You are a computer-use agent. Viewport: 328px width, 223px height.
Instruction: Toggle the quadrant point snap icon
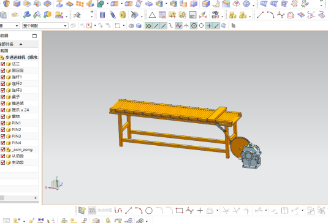[201, 26]
